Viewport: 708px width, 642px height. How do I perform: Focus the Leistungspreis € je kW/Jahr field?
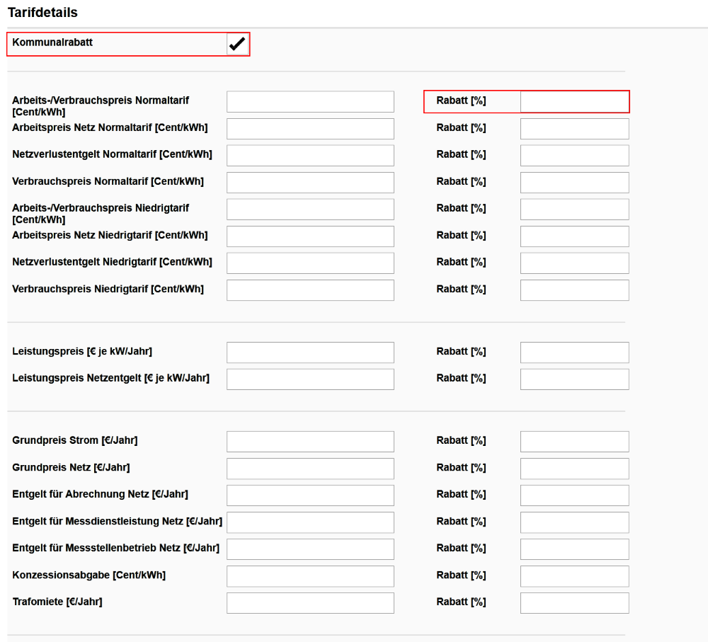tap(310, 352)
